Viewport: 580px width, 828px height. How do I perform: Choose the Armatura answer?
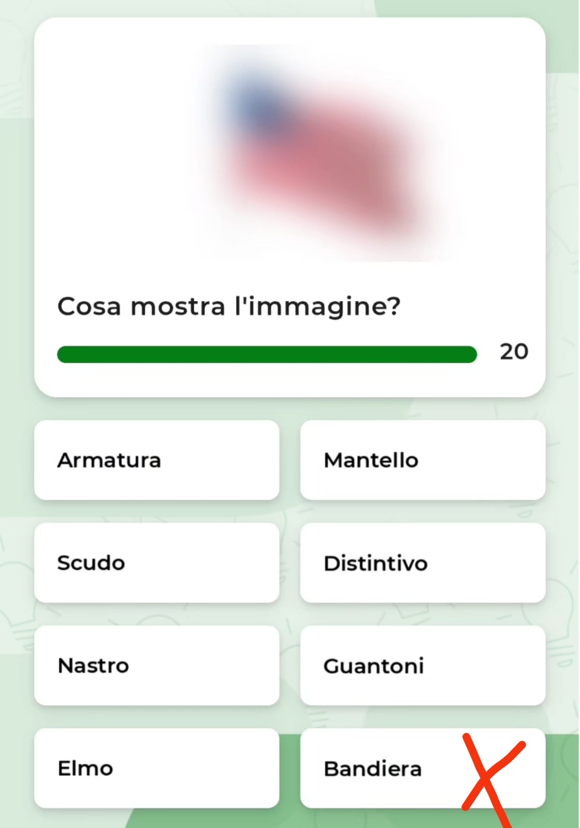(x=156, y=460)
